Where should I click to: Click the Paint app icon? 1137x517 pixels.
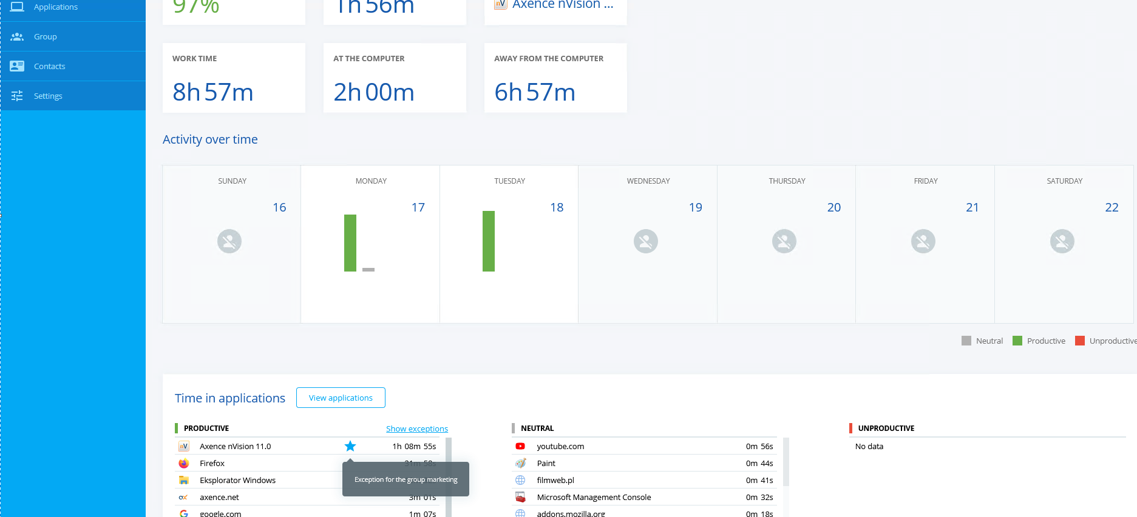click(x=520, y=464)
